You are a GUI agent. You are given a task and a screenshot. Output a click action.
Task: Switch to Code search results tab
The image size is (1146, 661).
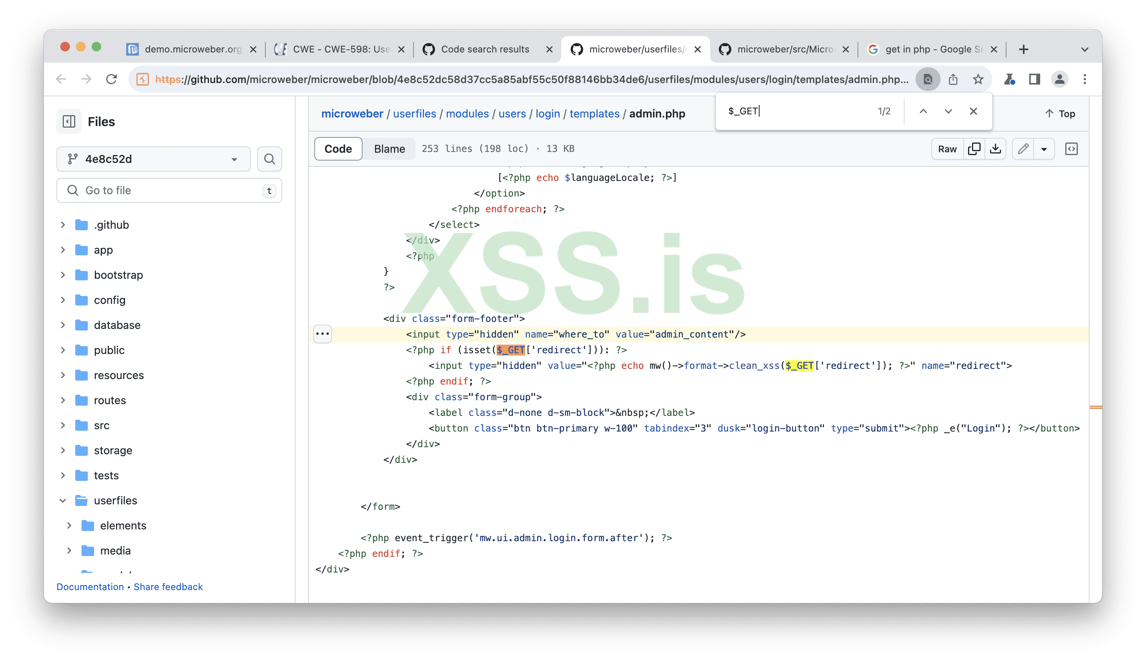484,49
